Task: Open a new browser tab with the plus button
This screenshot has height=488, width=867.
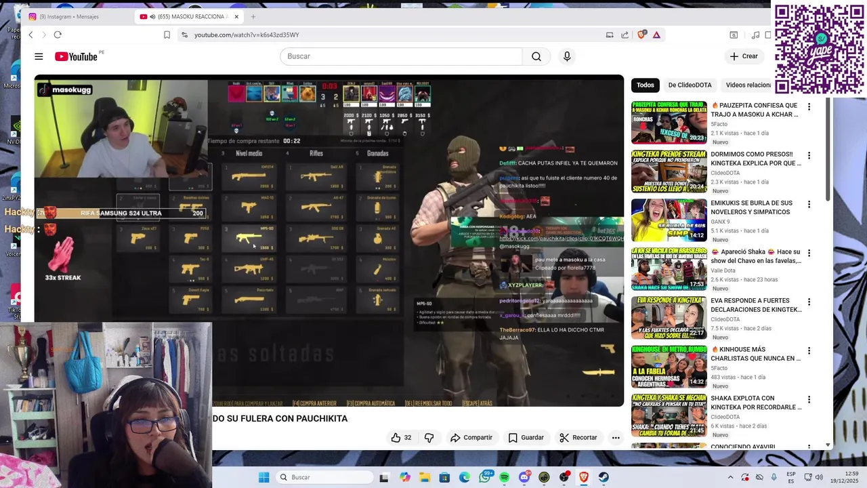Action: (253, 16)
